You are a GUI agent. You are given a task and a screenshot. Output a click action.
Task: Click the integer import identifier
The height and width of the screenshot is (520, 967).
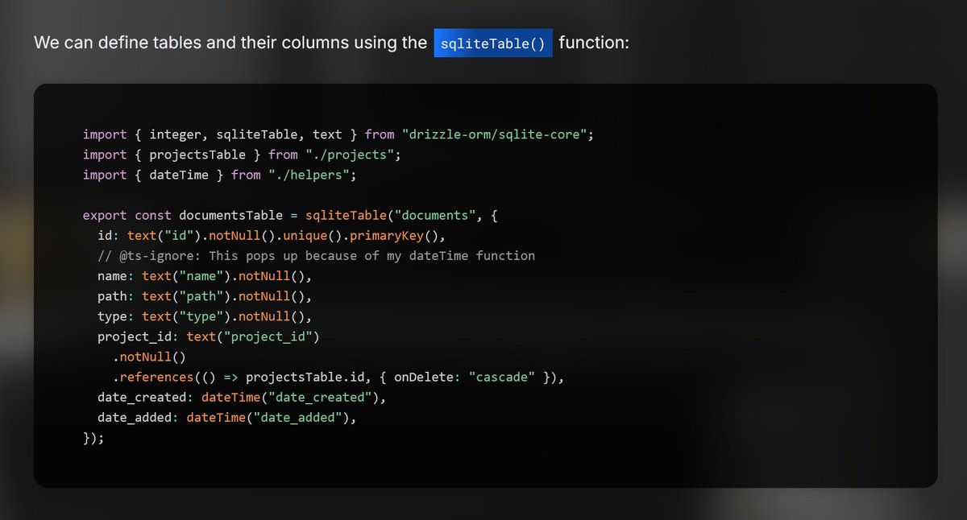[175, 134]
